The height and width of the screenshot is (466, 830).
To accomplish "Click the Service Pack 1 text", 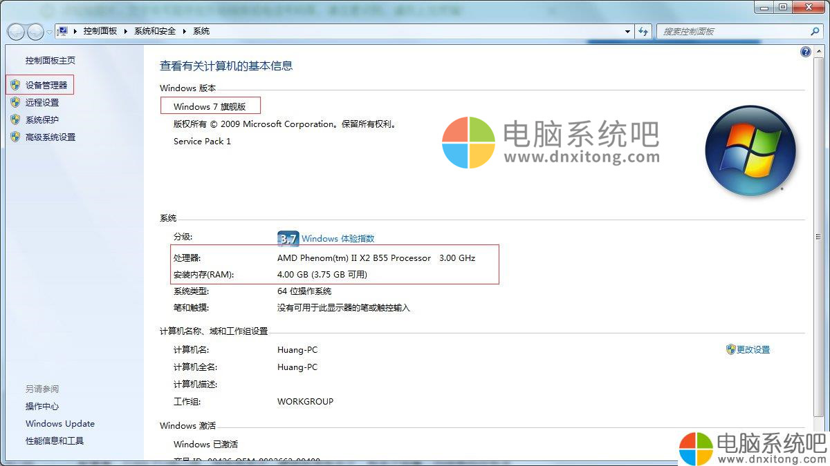I will tap(202, 141).
